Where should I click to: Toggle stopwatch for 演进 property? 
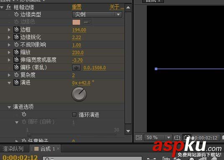[x=16, y=82]
